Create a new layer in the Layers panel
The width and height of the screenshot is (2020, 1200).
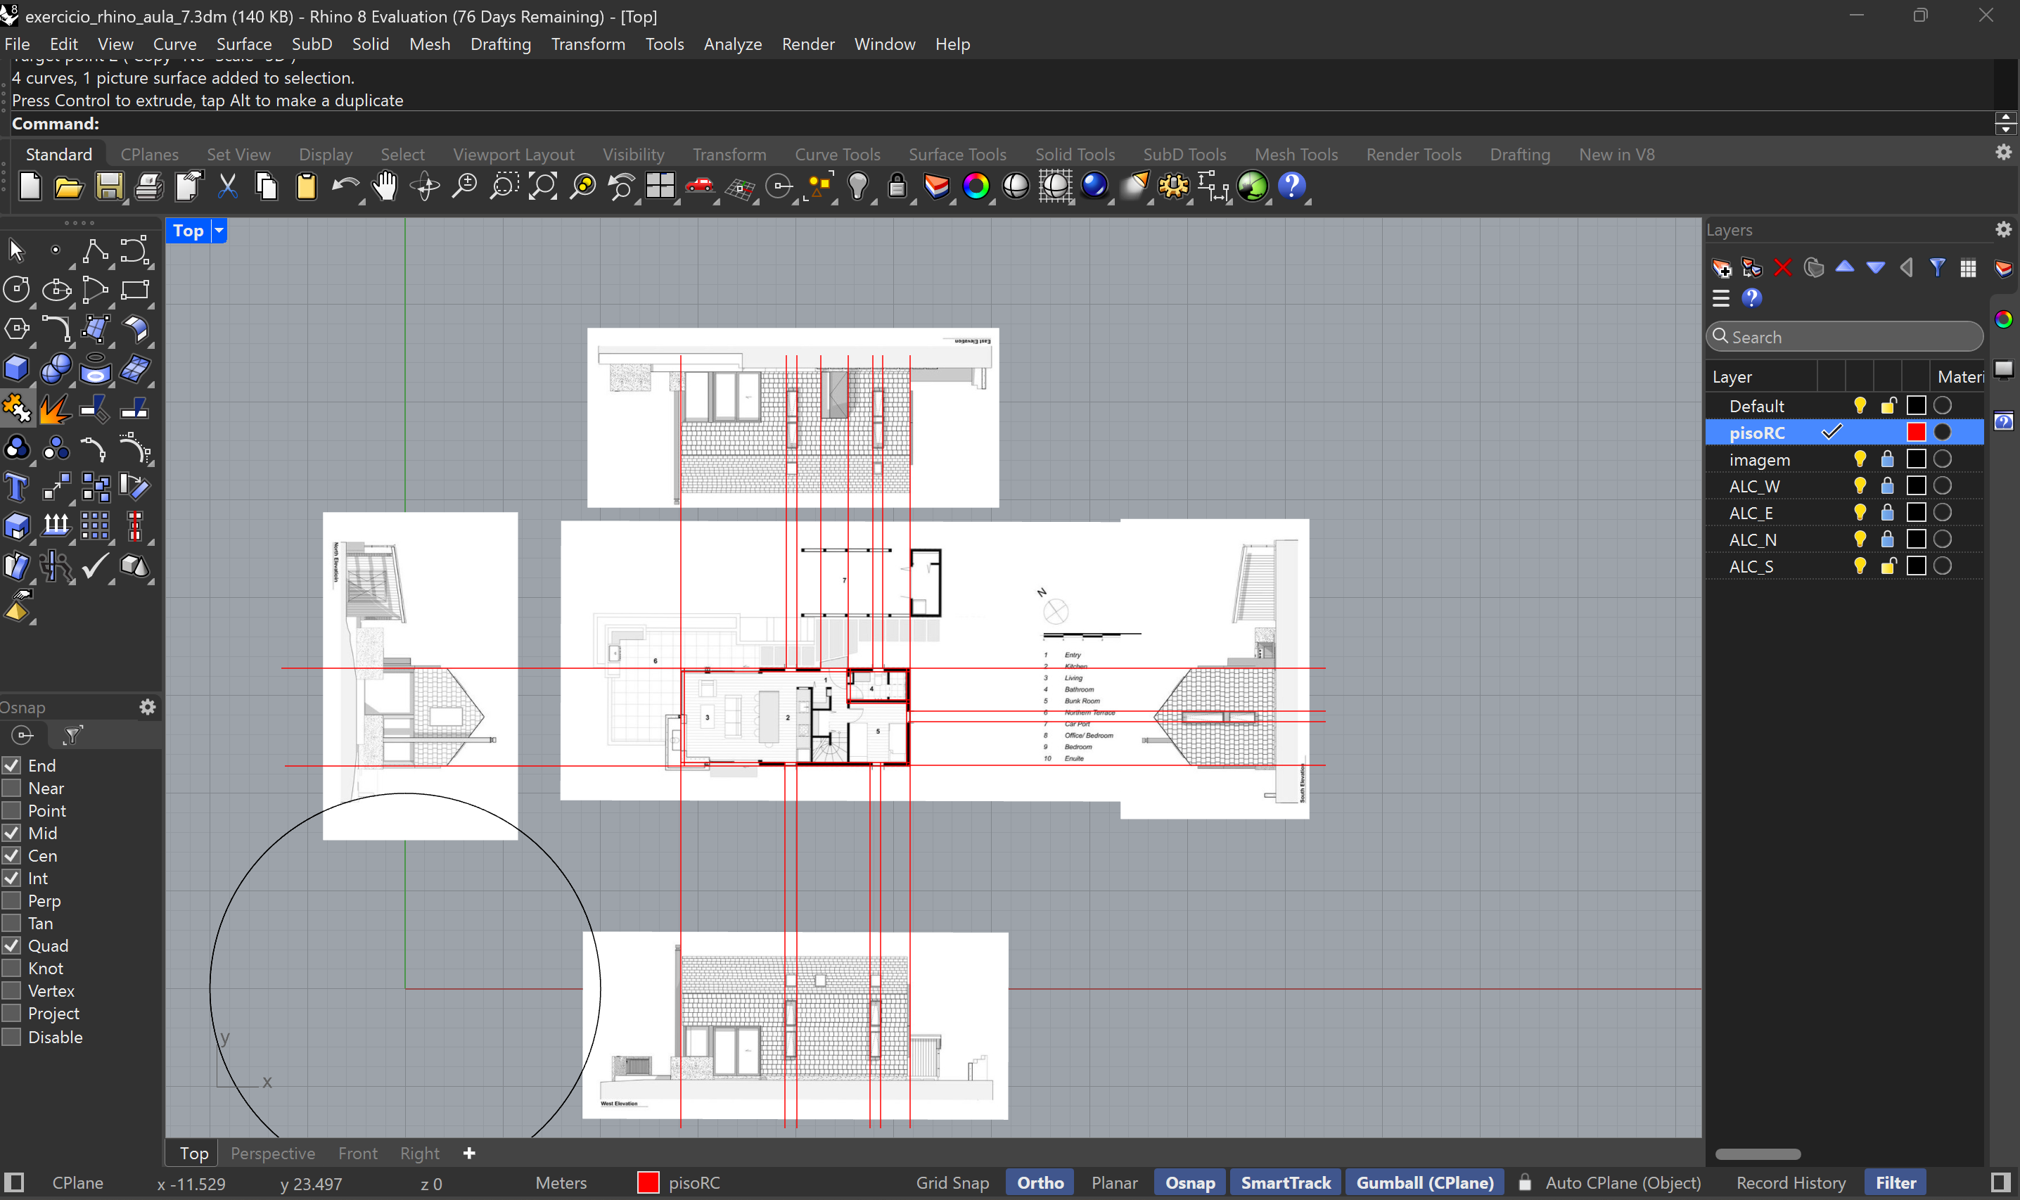tap(1721, 267)
